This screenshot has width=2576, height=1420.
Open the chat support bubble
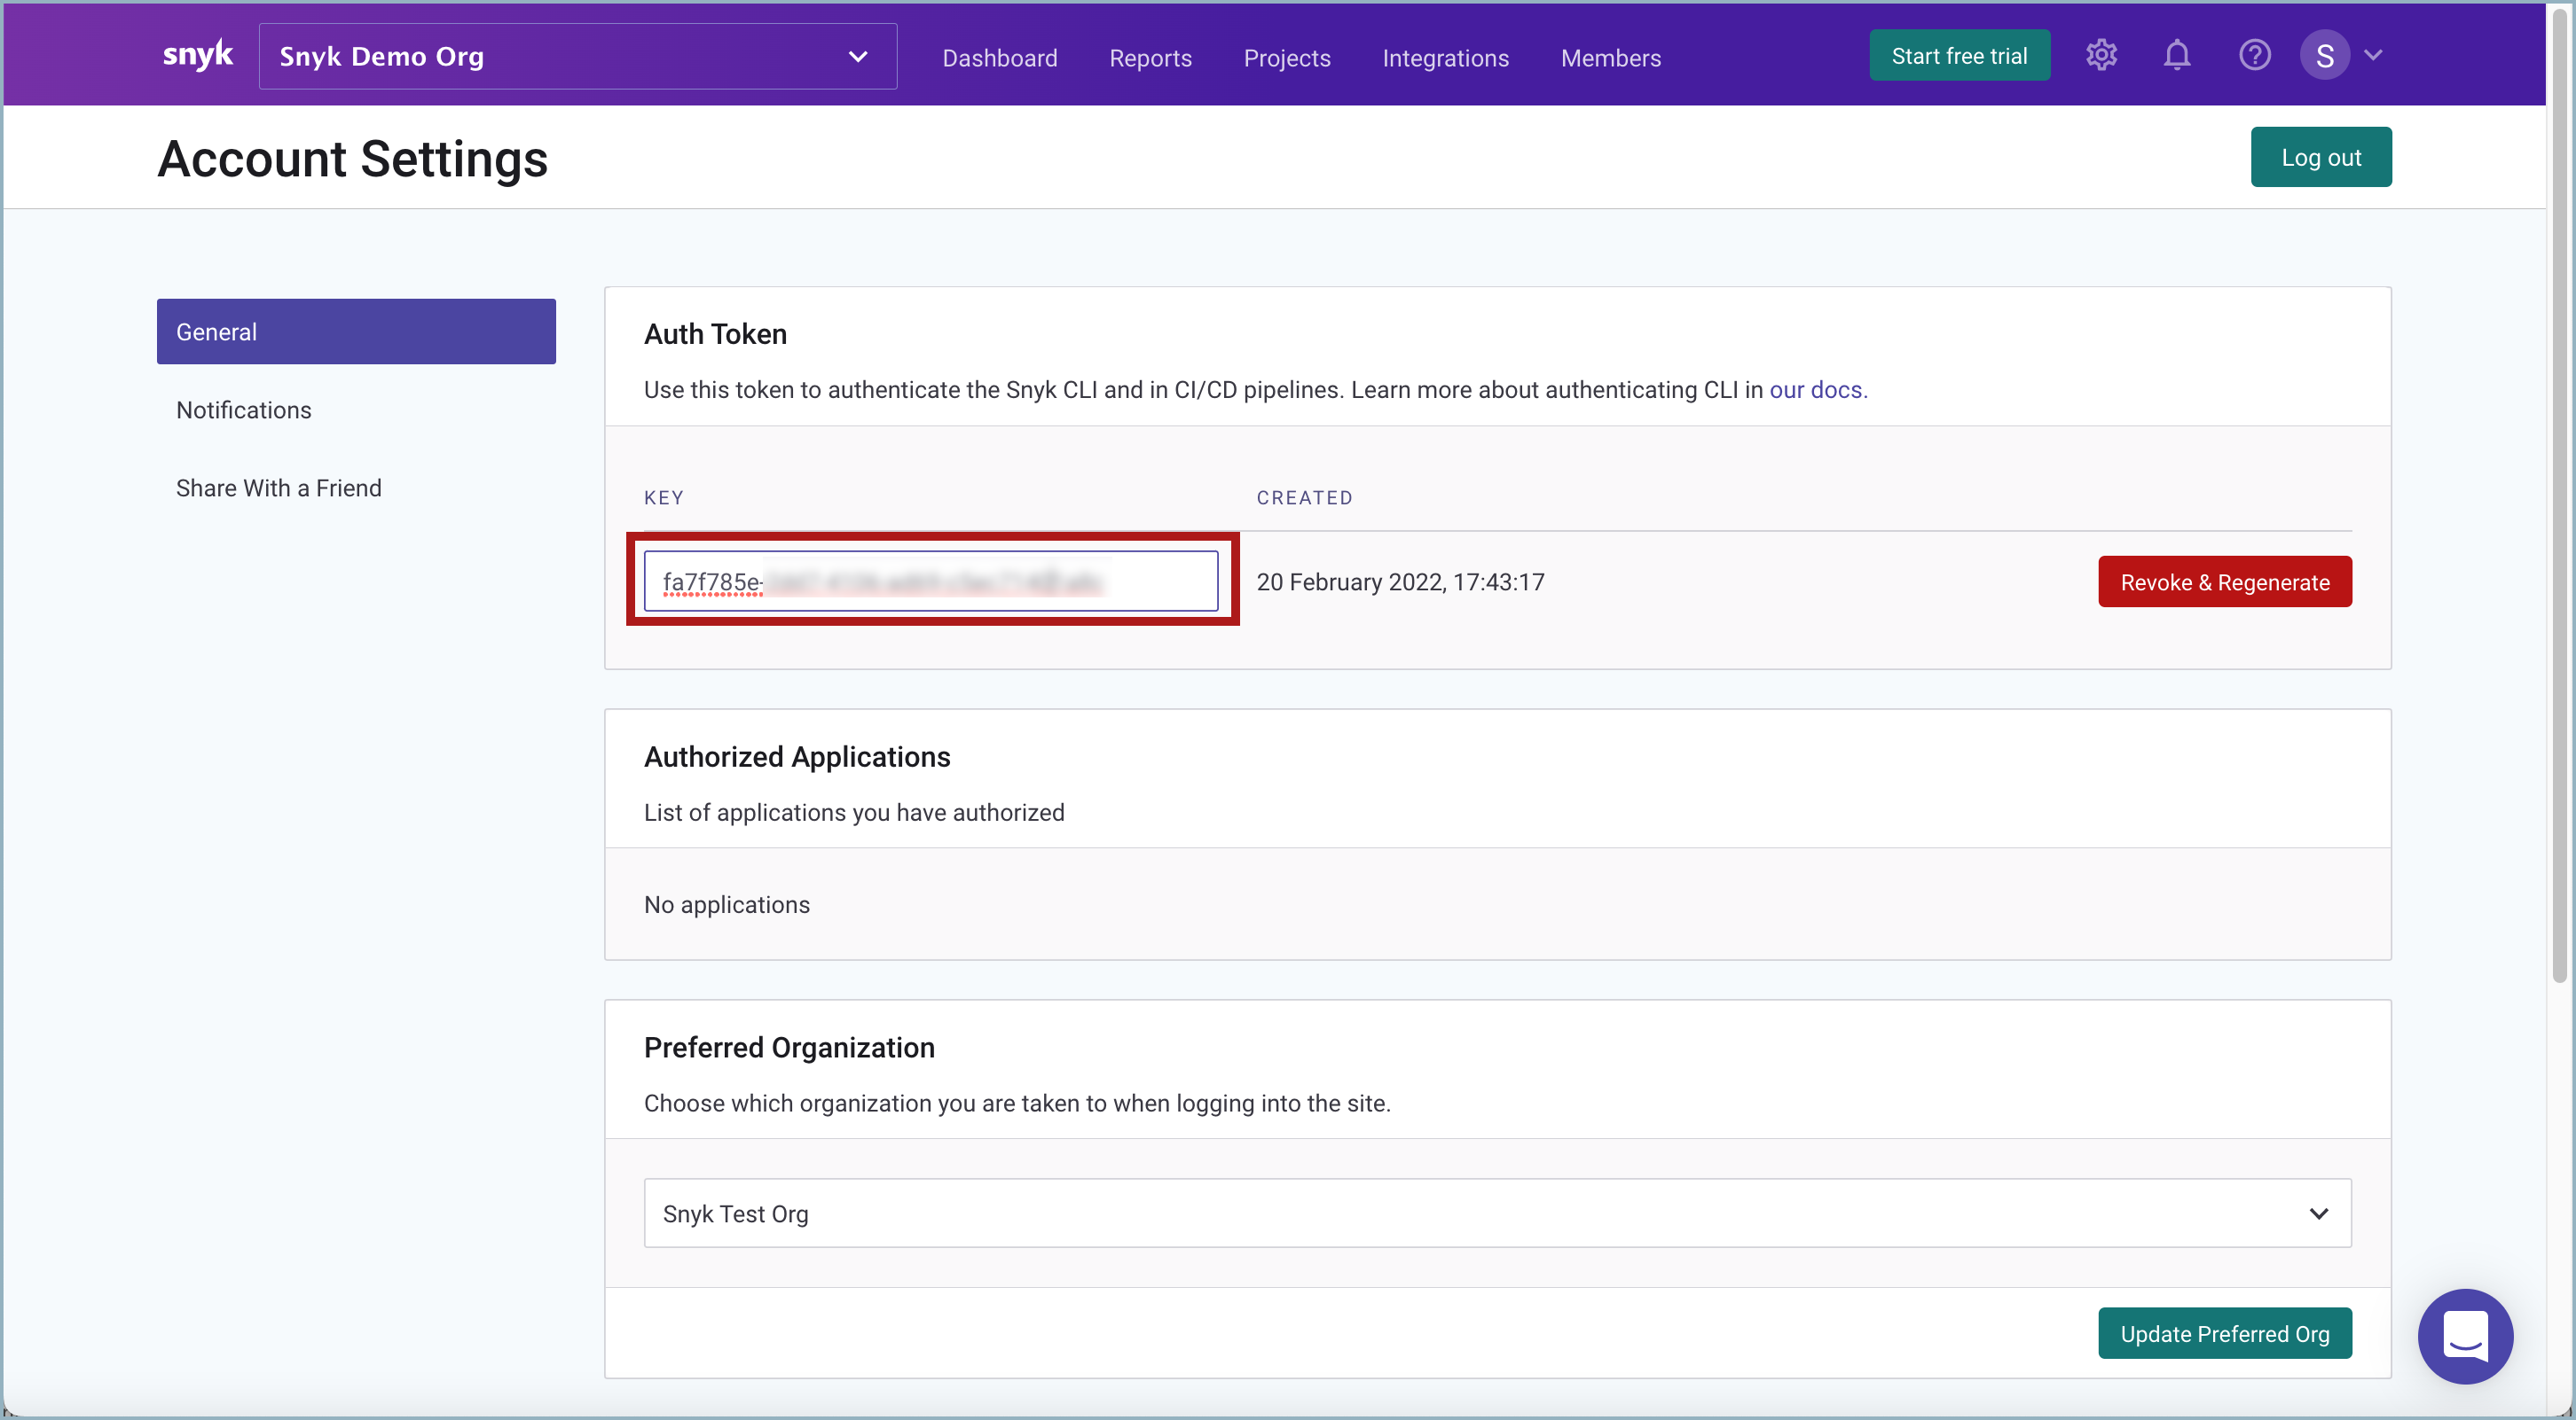click(2465, 1336)
